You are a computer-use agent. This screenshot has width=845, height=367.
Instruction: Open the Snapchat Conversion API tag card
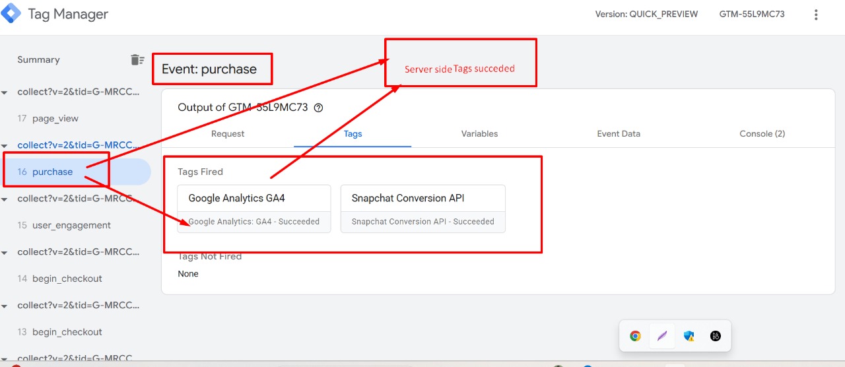pos(423,209)
